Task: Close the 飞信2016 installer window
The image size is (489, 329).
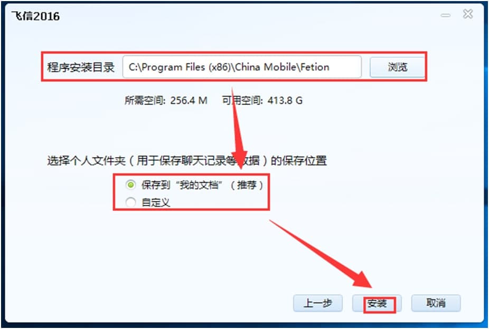Action: pos(468,14)
